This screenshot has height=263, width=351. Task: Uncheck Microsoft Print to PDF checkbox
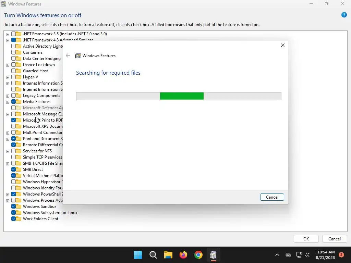13,120
